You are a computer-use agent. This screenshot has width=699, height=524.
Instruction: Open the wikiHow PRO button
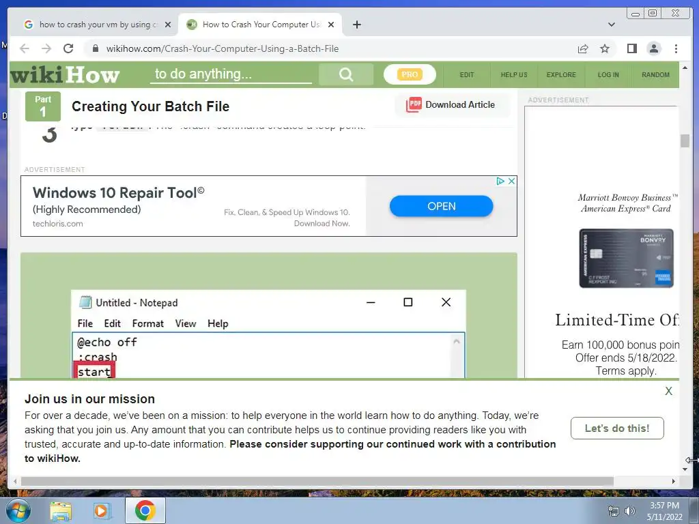point(410,74)
